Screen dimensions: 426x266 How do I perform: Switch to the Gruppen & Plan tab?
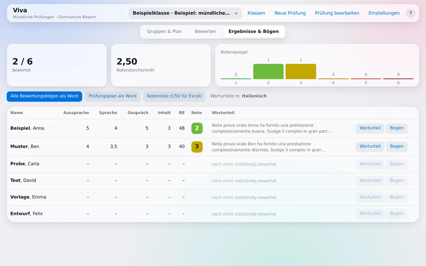click(x=164, y=31)
